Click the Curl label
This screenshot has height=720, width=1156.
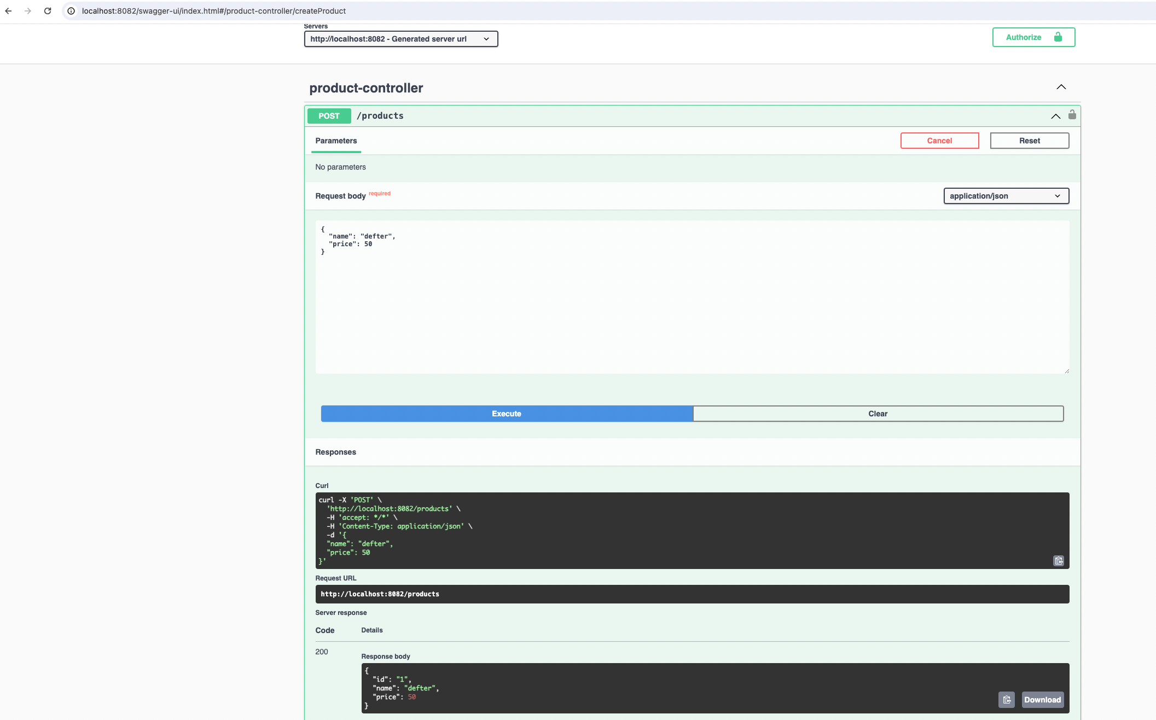322,486
